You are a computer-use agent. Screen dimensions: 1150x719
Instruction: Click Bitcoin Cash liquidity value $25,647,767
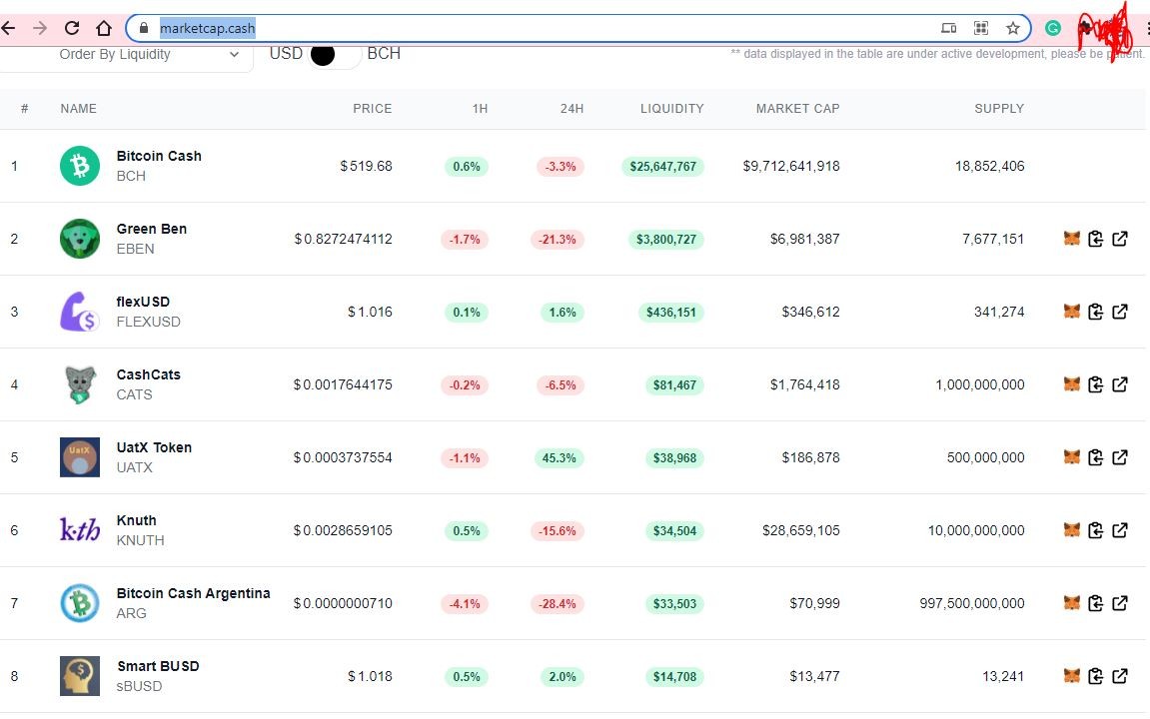pos(663,167)
